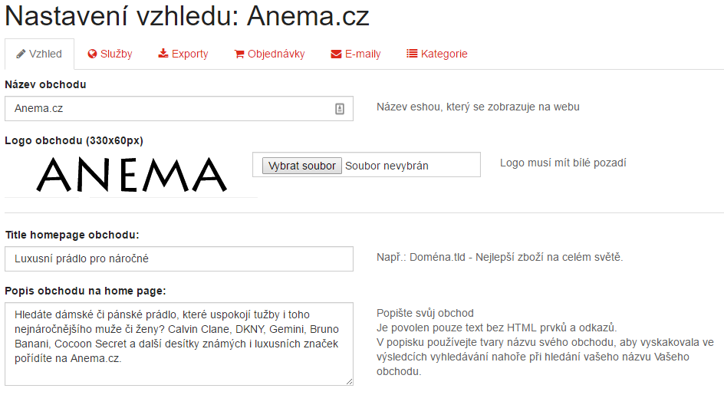Open the Služby tab
The image size is (724, 395).
click(x=110, y=54)
